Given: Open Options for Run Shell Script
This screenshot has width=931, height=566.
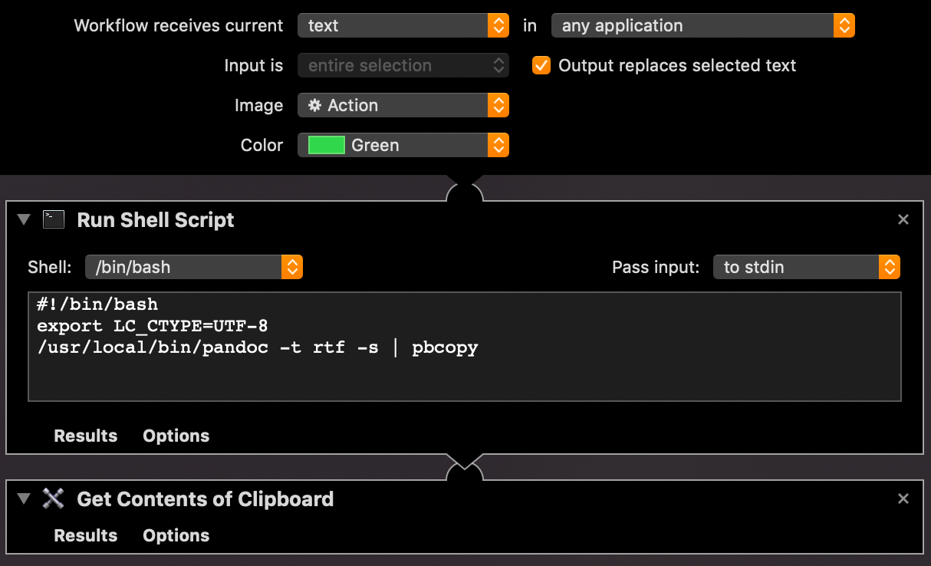Looking at the screenshot, I should 176,436.
